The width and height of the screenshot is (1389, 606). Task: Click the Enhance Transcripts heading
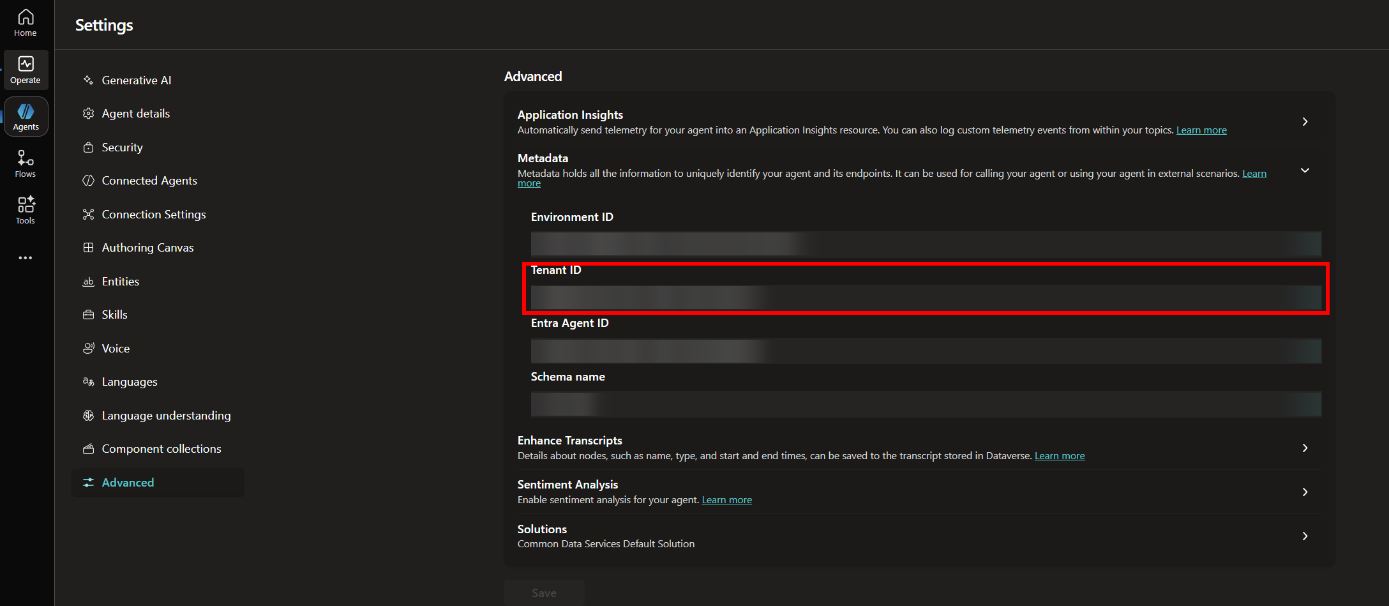569,441
